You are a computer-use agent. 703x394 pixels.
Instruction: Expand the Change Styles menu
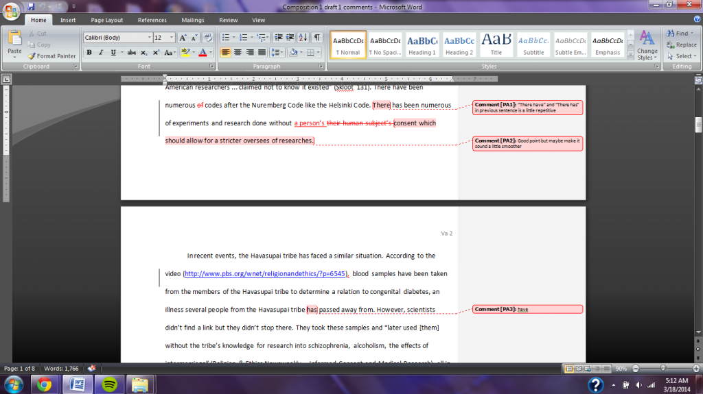[x=647, y=45]
